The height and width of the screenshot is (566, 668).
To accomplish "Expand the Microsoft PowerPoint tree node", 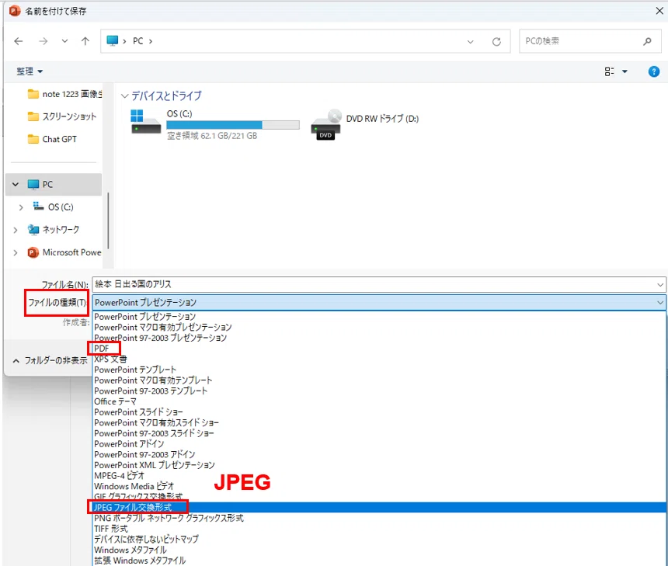I will coord(16,252).
